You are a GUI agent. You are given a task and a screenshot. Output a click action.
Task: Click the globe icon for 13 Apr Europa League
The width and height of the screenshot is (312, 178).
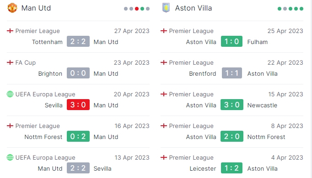10,157
